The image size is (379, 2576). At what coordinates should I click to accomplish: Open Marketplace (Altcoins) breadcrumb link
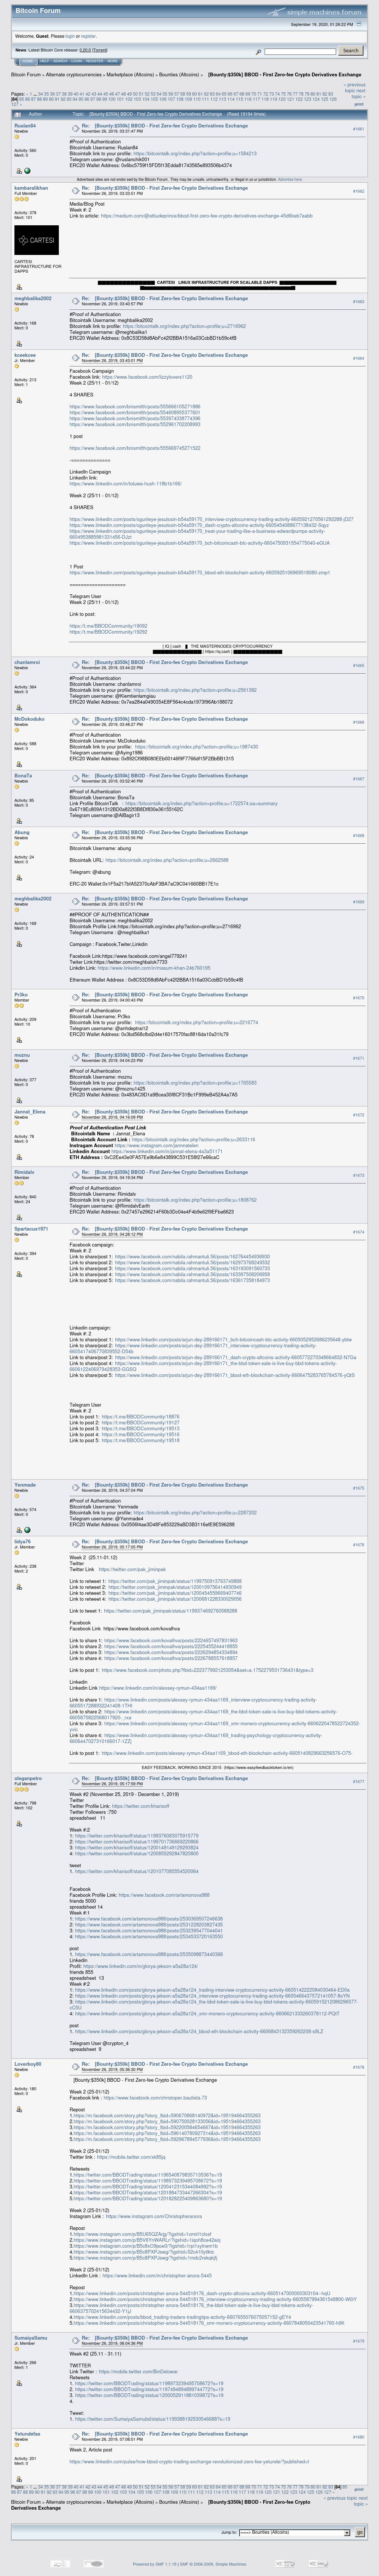pos(130,74)
